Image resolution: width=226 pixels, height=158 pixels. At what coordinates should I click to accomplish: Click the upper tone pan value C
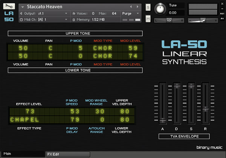tap(50, 48)
